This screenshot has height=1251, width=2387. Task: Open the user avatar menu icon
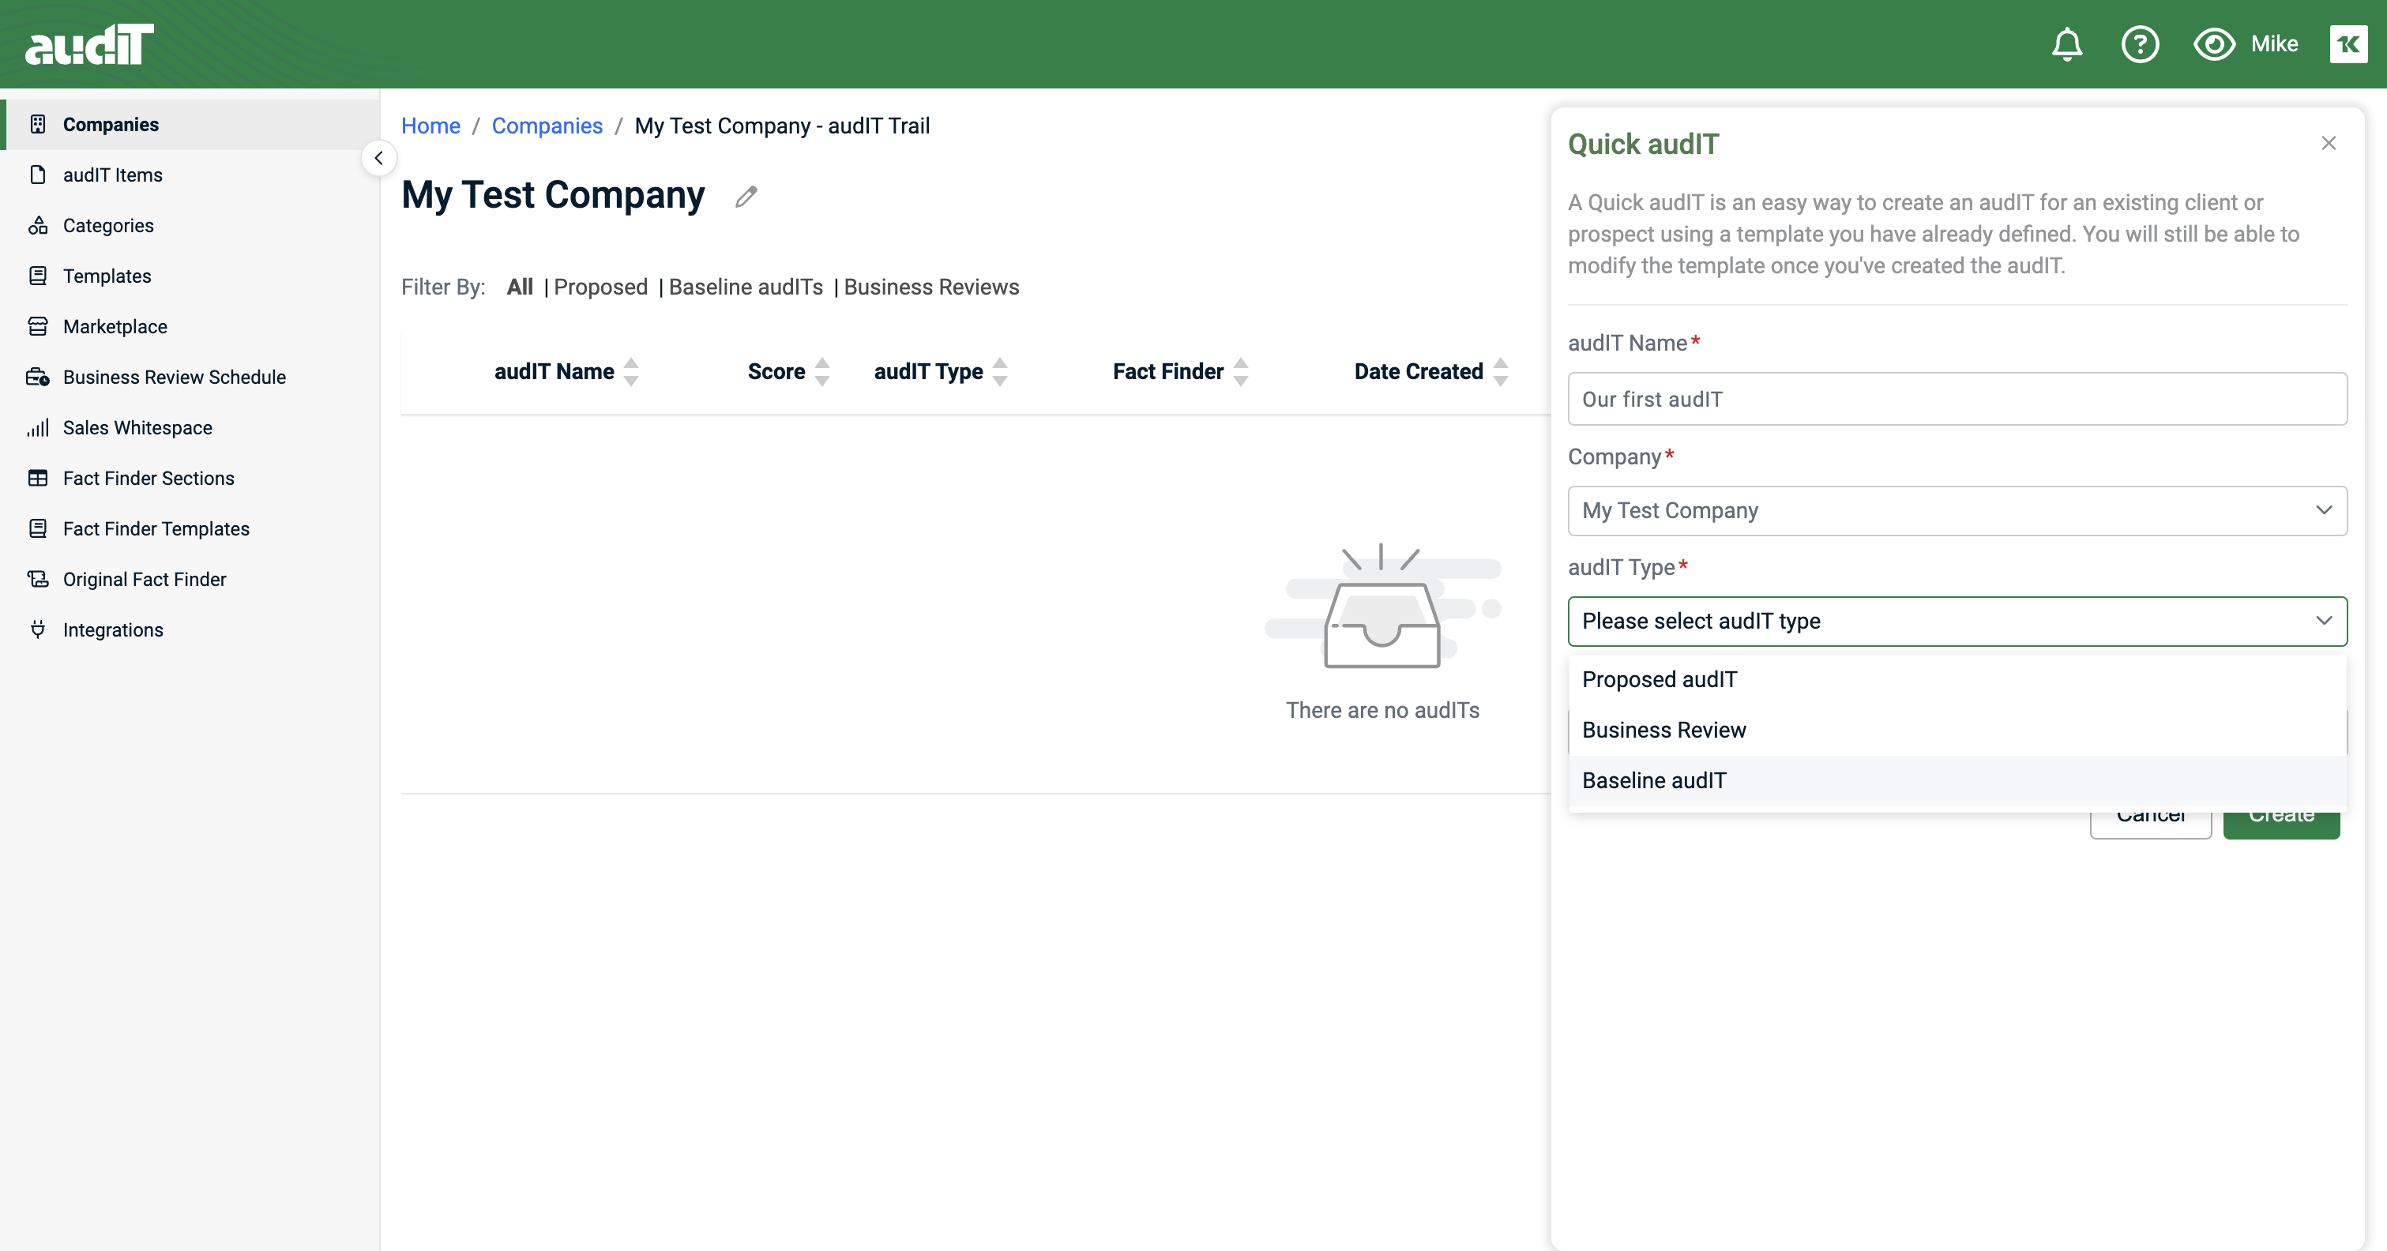(x=2348, y=44)
